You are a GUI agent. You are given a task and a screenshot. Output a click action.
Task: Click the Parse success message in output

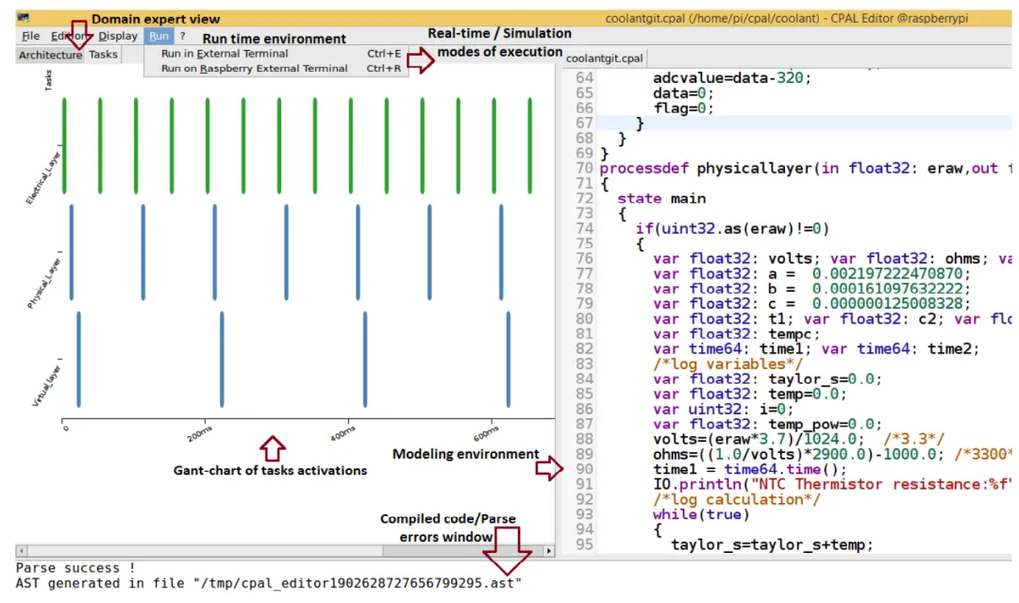[x=75, y=568]
